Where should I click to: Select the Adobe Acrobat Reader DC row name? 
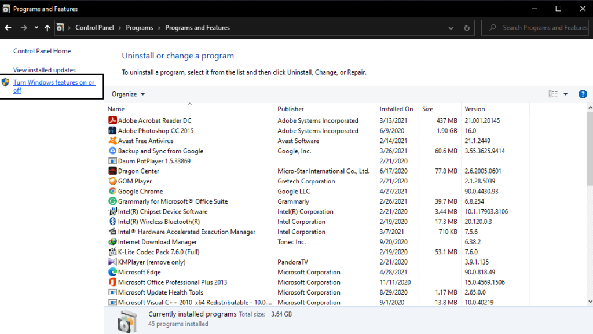(x=155, y=120)
